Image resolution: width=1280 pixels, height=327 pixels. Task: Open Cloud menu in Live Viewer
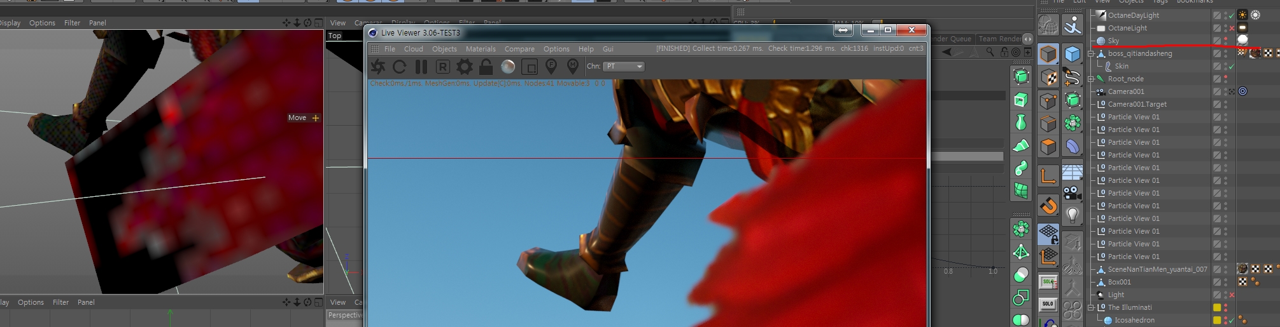[413, 49]
